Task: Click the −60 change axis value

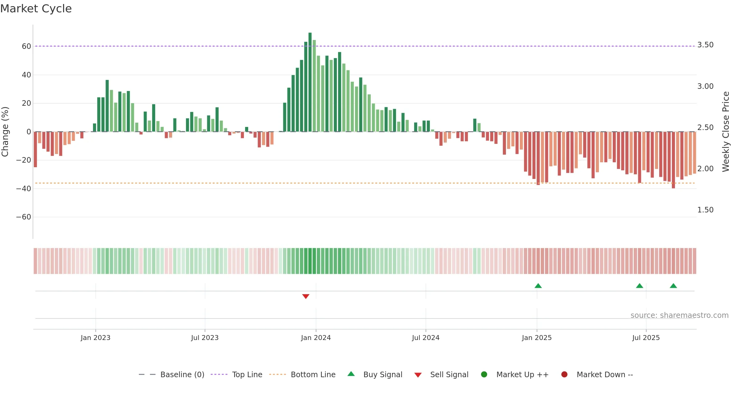Action: click(24, 217)
